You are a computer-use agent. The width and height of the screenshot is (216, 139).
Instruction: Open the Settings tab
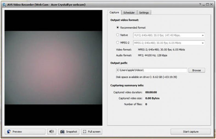click(x=144, y=13)
